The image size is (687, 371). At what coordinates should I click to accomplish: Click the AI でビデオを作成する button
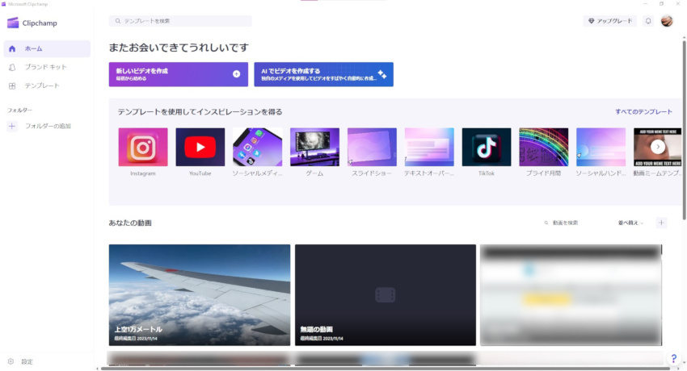(x=323, y=74)
